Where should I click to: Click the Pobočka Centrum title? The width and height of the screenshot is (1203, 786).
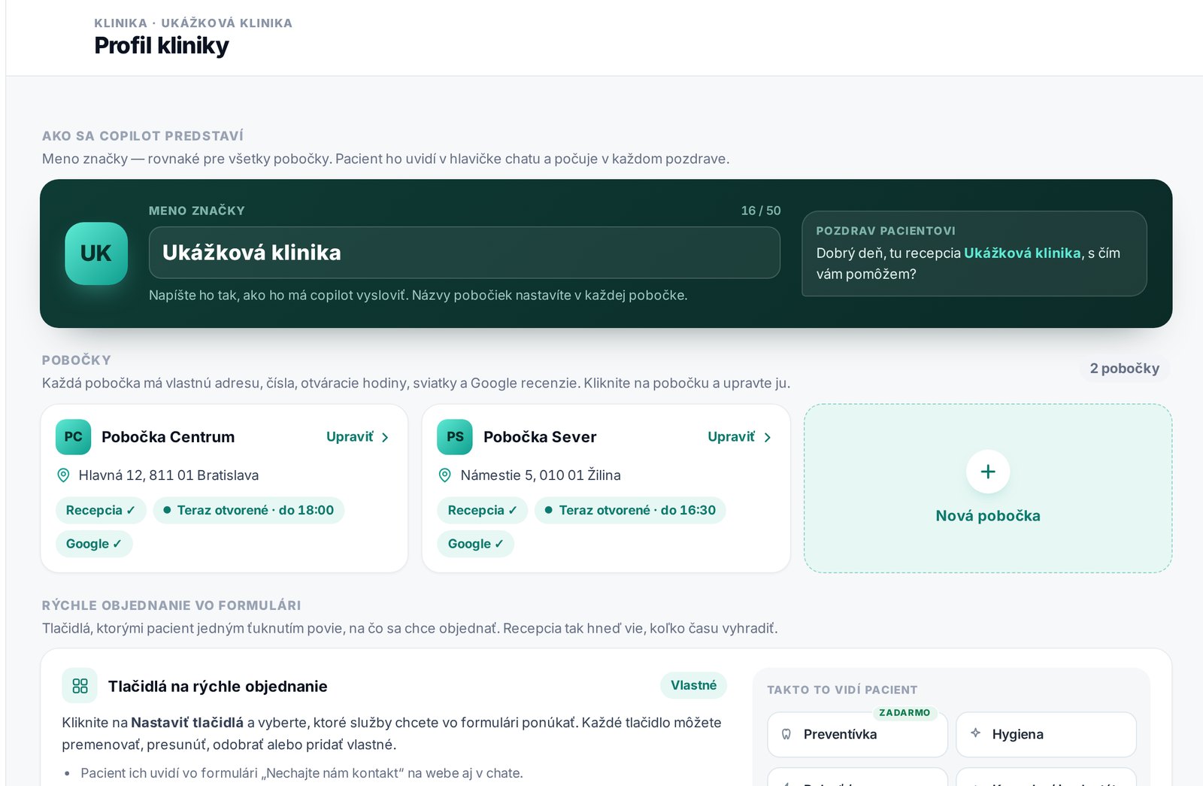pos(168,437)
